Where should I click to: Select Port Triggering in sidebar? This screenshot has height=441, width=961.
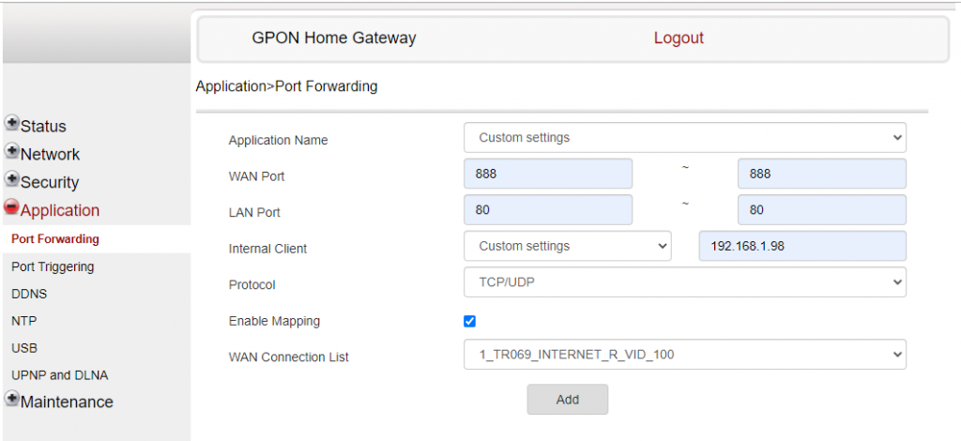pos(53,267)
